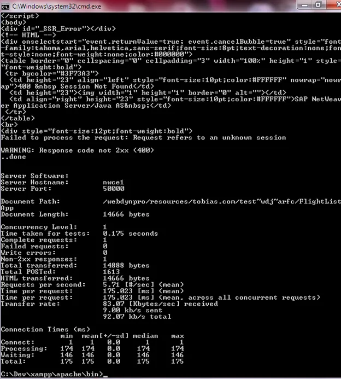Click the Processing row in connection times

92,348
